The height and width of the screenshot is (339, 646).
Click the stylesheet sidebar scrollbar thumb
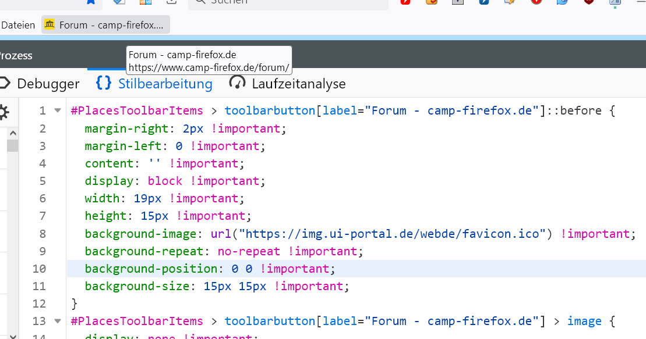12,145
